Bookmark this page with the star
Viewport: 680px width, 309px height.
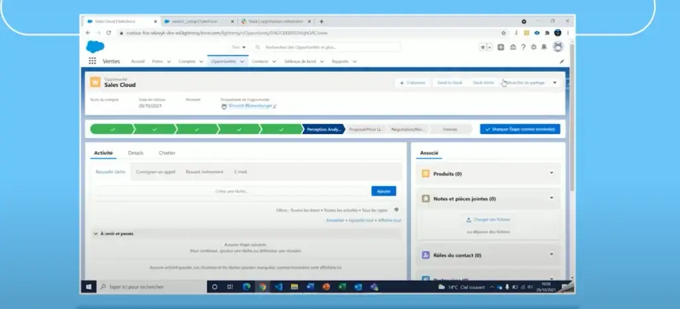(x=503, y=33)
